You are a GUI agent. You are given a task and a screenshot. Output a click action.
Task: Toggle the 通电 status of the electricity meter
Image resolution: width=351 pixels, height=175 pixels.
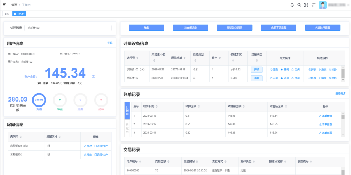(x=256, y=78)
